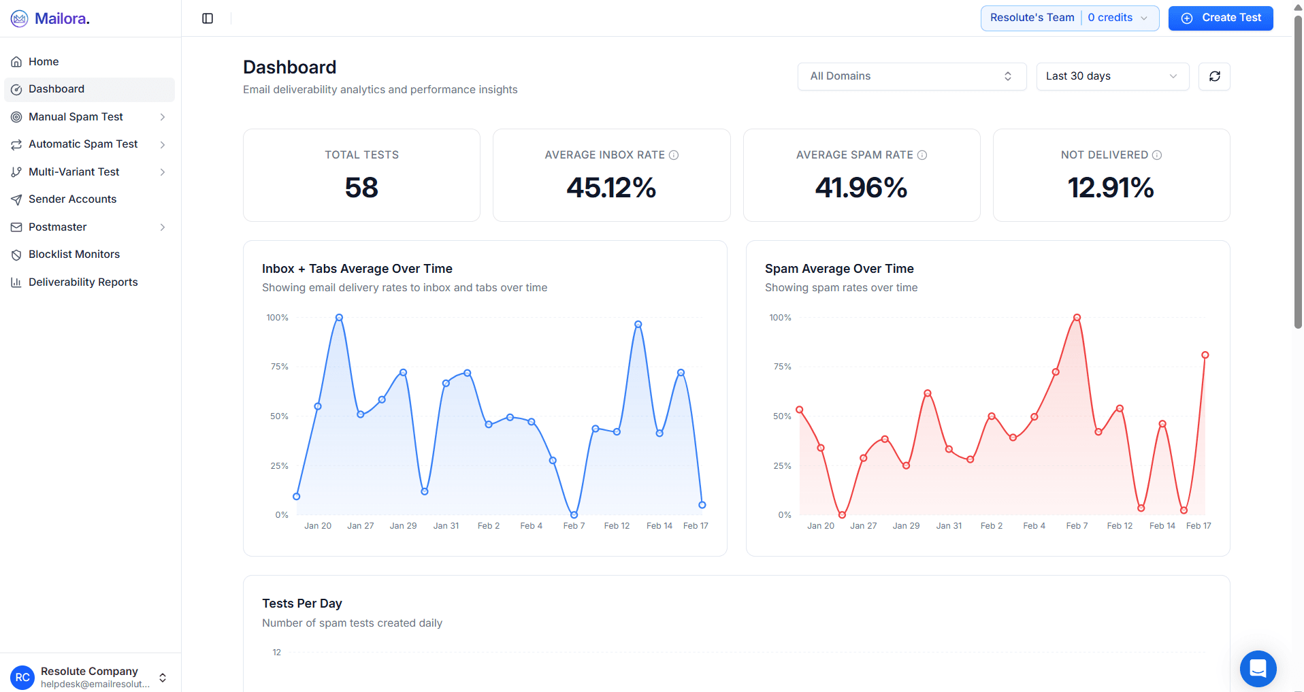This screenshot has height=692, width=1304.
Task: Select the Manual Spam Test target icon
Action: [x=16, y=116]
